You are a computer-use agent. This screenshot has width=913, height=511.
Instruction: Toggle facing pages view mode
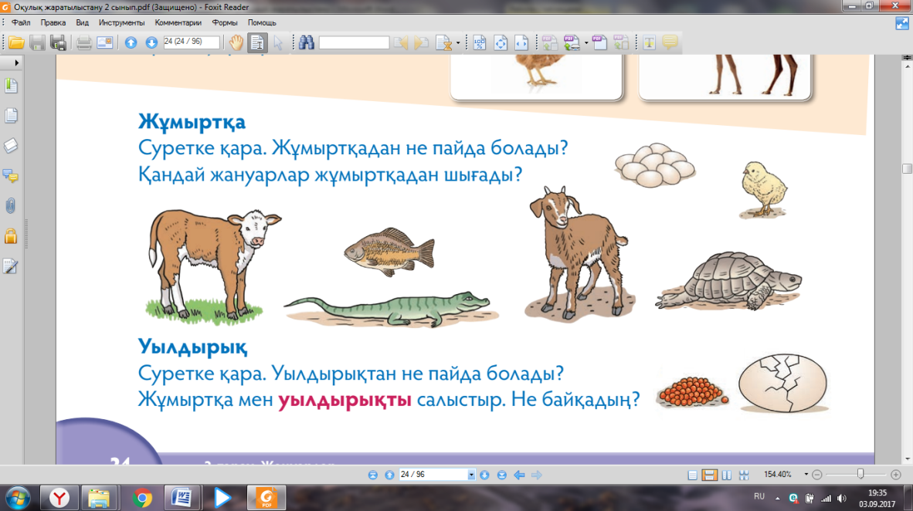click(x=727, y=475)
